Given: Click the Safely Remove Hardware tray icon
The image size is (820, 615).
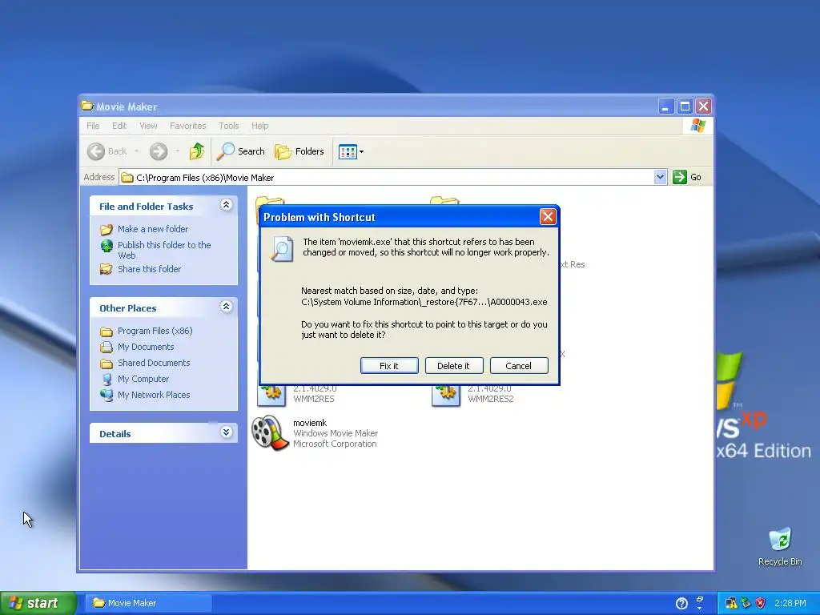Looking at the screenshot, I should click(746, 604).
